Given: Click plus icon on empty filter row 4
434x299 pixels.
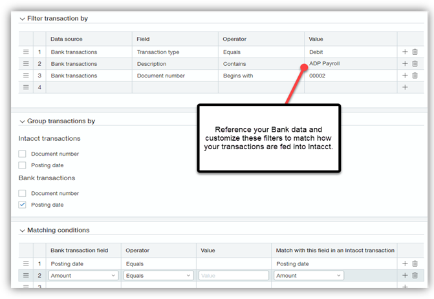Looking at the screenshot, I should (405, 87).
